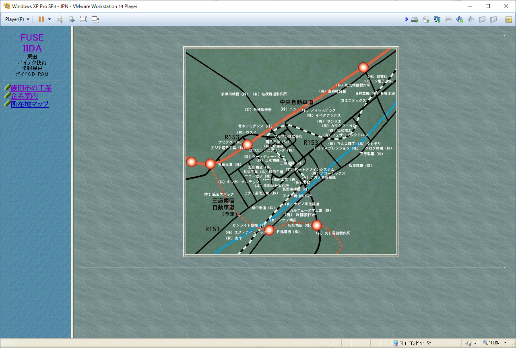This screenshot has width=516, height=348.
Task: Open the 飯田市の工業 link
Action: click(x=31, y=88)
